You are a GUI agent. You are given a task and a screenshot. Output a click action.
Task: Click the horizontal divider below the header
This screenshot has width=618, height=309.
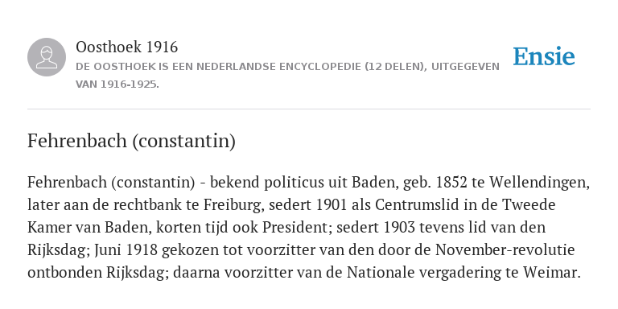[309, 109]
